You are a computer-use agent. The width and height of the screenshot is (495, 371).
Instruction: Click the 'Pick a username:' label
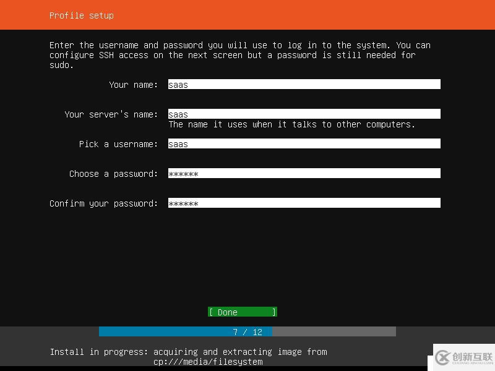click(x=118, y=144)
